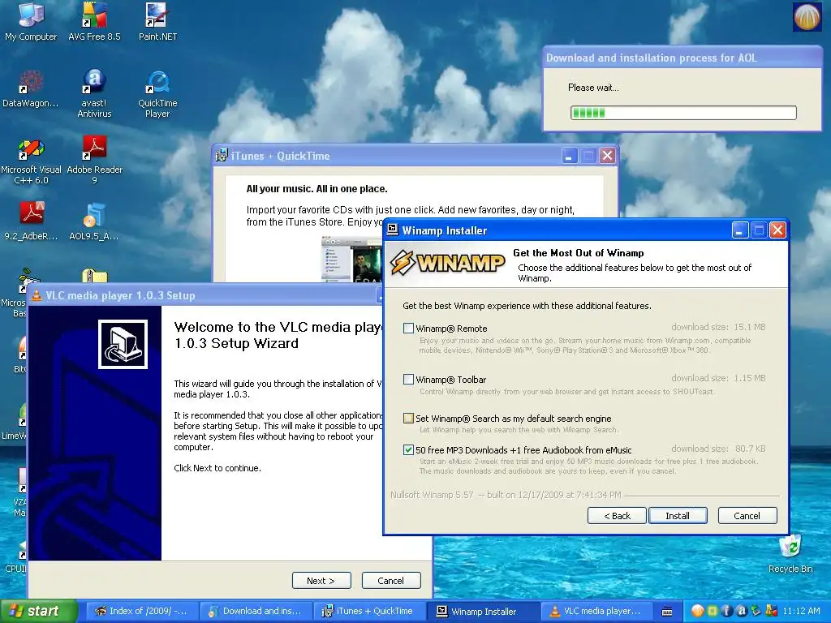Image resolution: width=831 pixels, height=623 pixels.
Task: Select AOL9.5 installer file icon
Action: point(94,221)
